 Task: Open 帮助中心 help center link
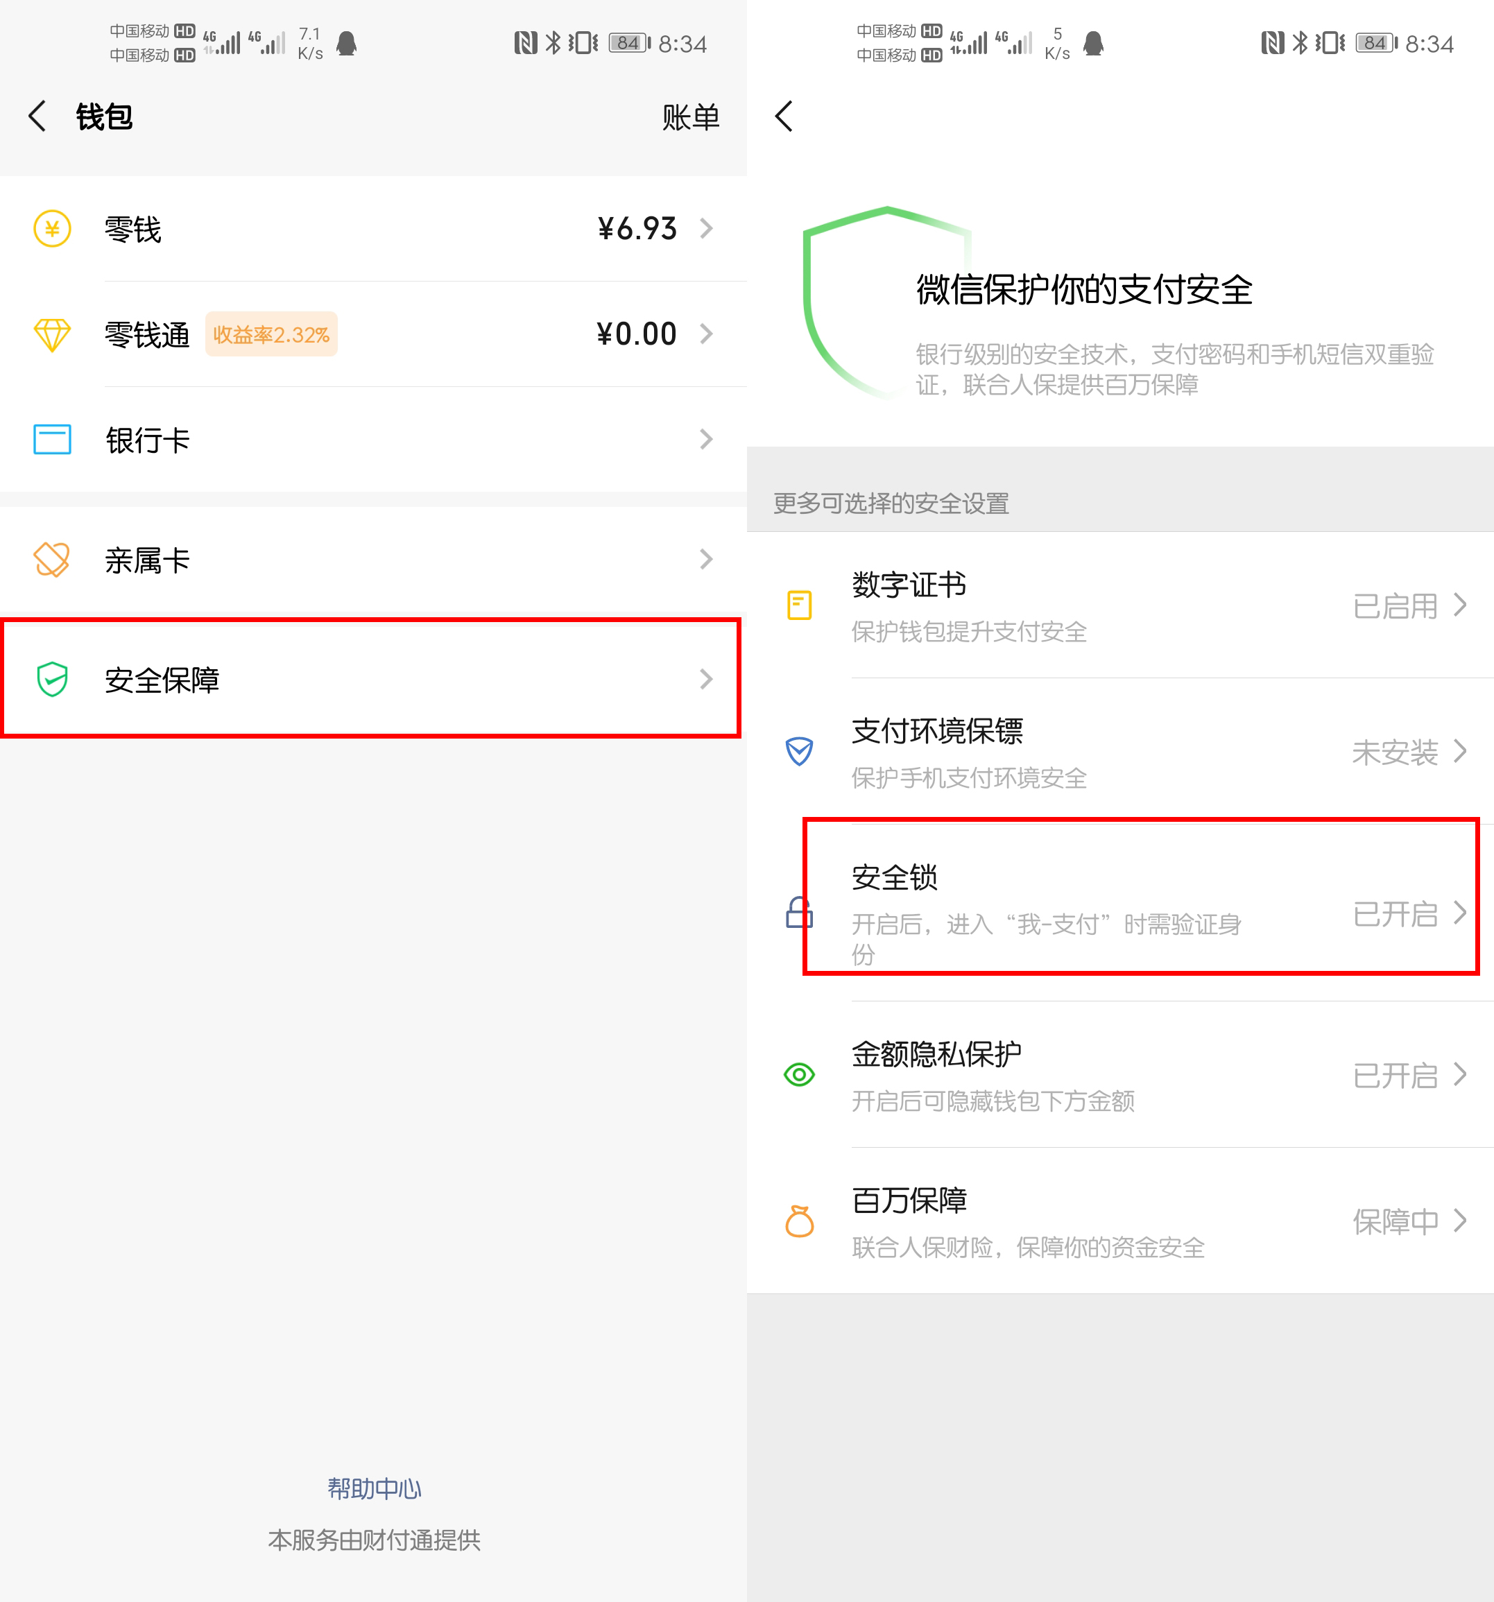coord(374,1488)
